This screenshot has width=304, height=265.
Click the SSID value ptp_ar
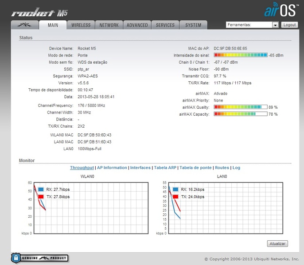(83, 69)
